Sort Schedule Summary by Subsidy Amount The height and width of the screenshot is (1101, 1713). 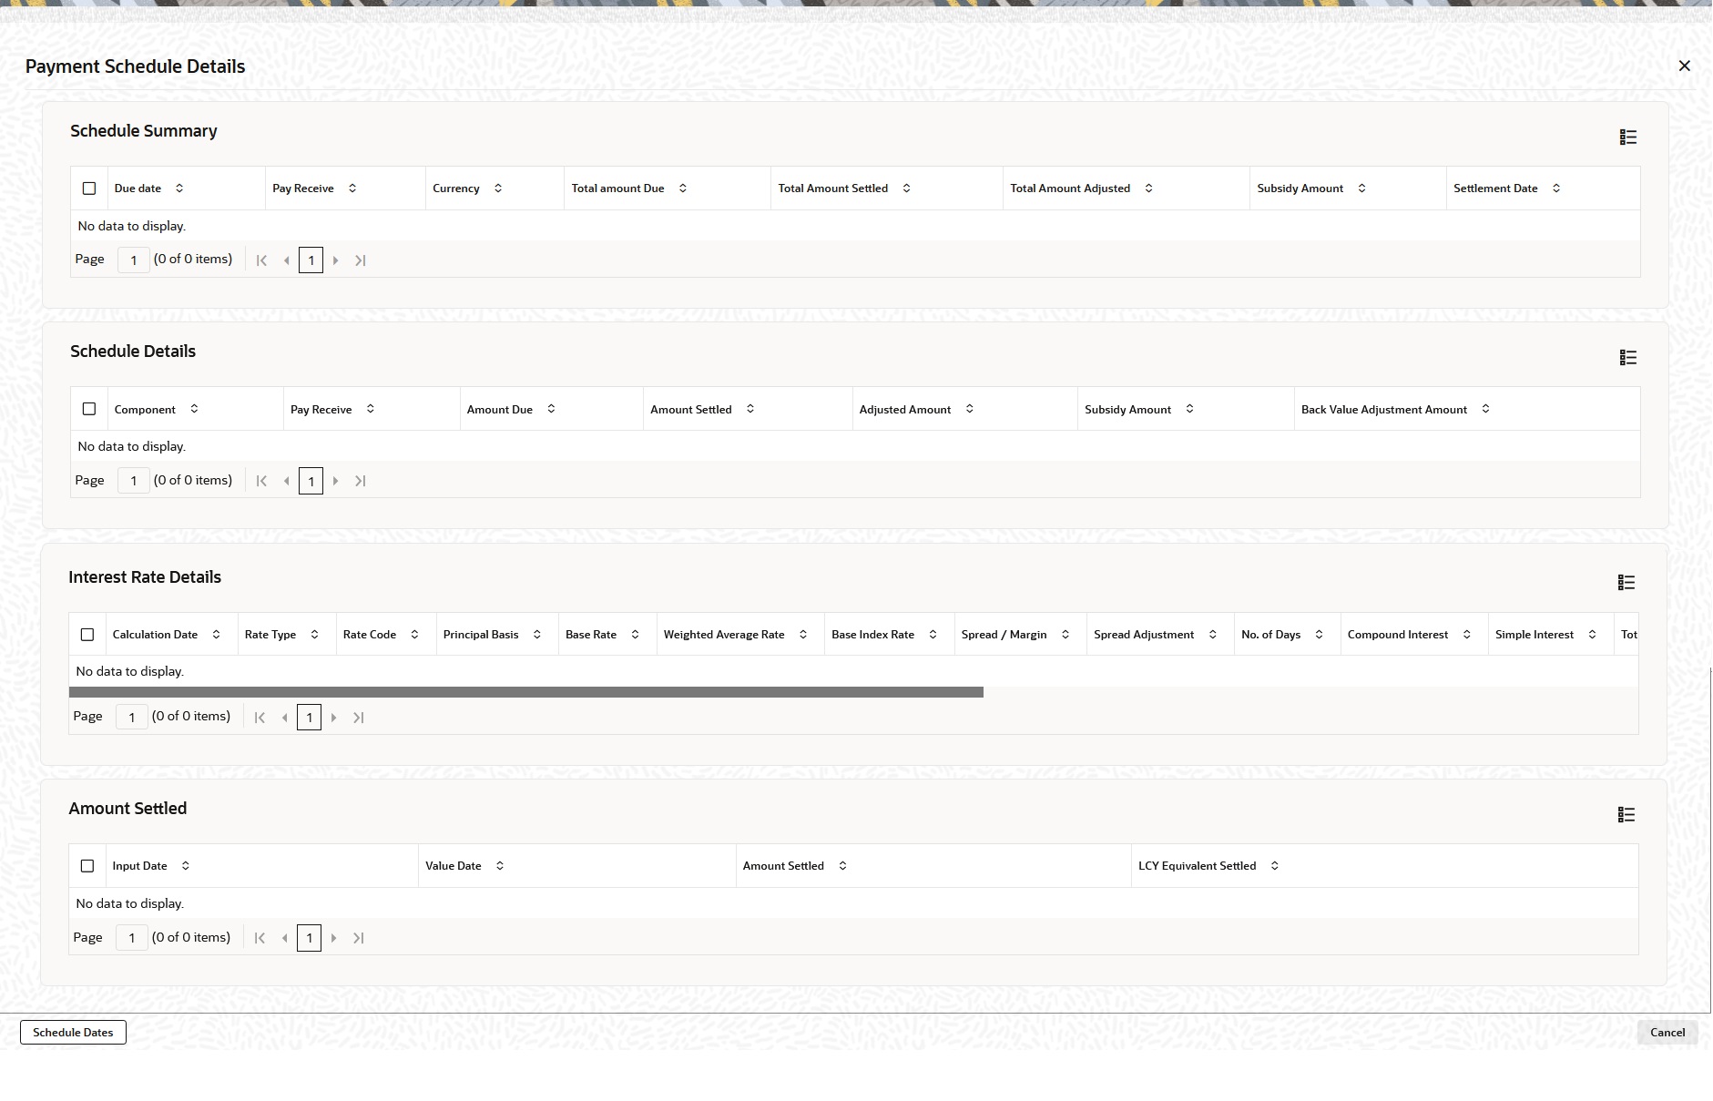click(1362, 189)
